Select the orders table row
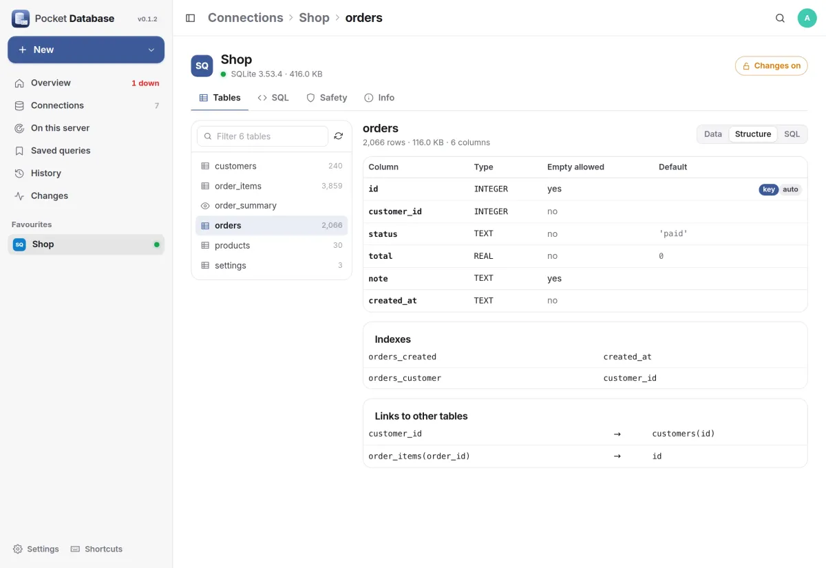 click(271, 226)
